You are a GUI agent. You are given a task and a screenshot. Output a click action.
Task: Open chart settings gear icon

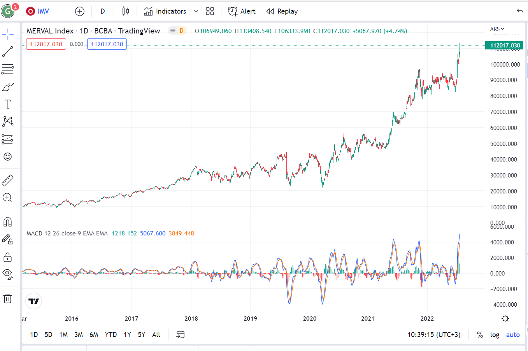[x=505, y=319]
